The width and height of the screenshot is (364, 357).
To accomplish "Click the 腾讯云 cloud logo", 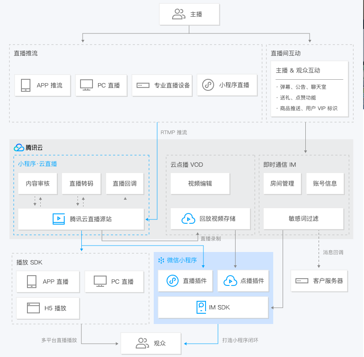I will (19, 147).
